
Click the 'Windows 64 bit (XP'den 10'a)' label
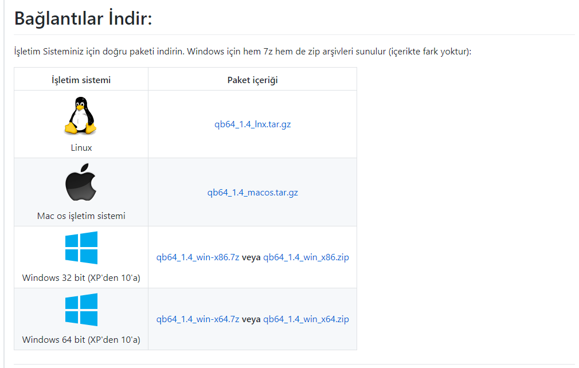(81, 339)
